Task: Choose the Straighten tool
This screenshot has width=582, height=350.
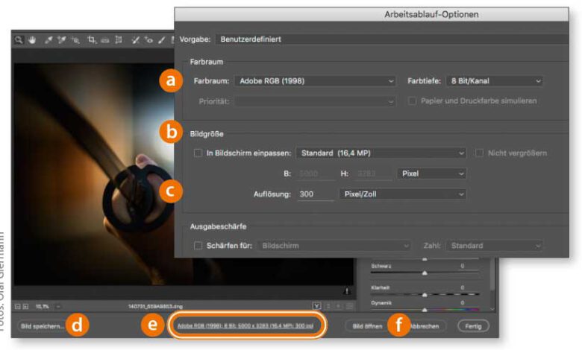Action: pos(105,41)
